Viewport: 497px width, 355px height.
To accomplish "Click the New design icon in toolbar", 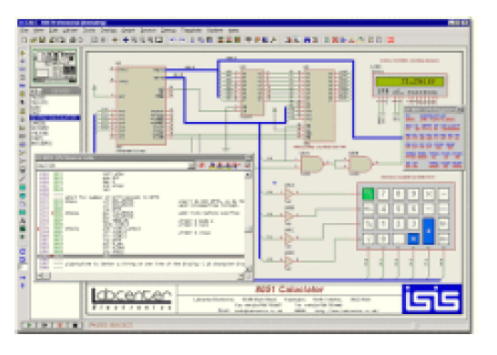I will [25, 40].
